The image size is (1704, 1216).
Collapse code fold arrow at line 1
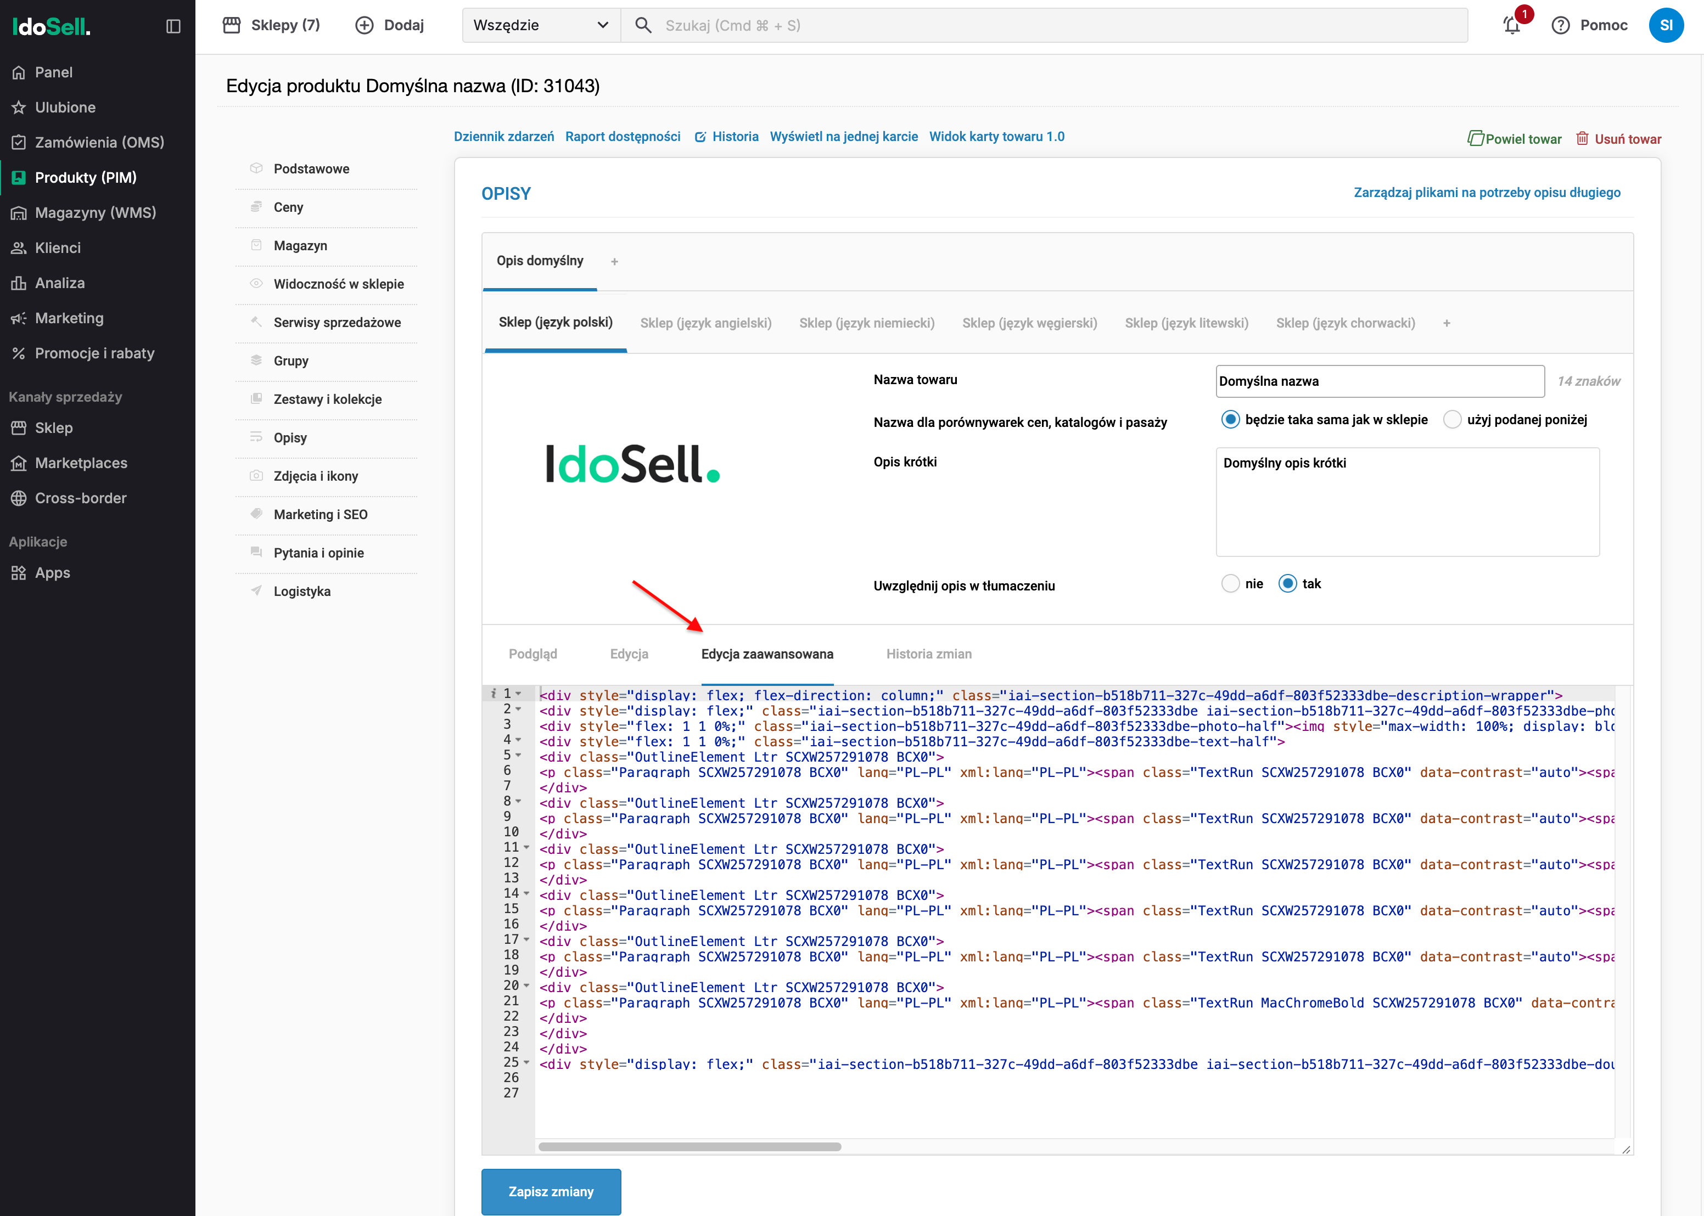[x=518, y=694]
